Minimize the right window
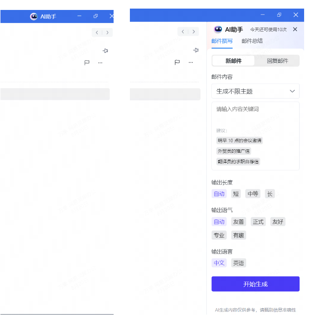This screenshot has height=320, width=310. click(262, 15)
